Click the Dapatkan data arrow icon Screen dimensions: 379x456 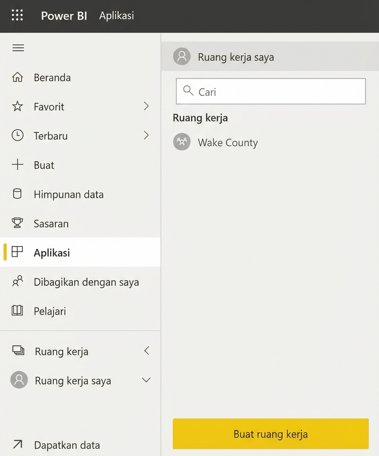click(x=18, y=444)
